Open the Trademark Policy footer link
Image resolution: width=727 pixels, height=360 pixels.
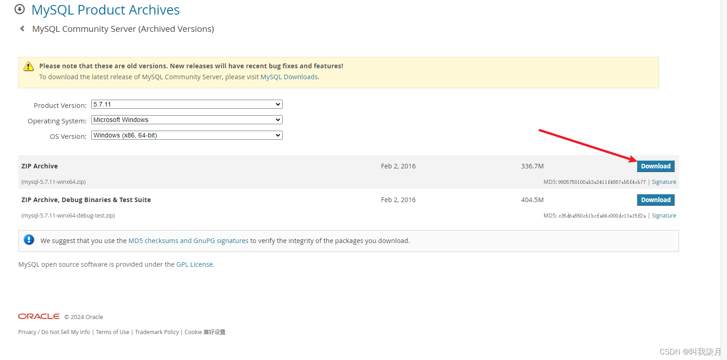(x=157, y=332)
